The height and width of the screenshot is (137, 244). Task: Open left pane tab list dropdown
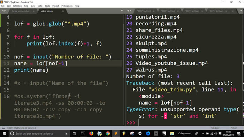point(122,11)
